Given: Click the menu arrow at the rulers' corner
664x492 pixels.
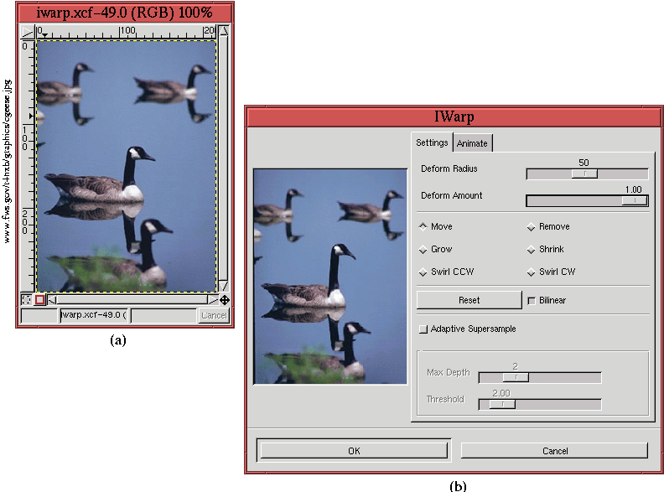Looking at the screenshot, I should (x=27, y=31).
